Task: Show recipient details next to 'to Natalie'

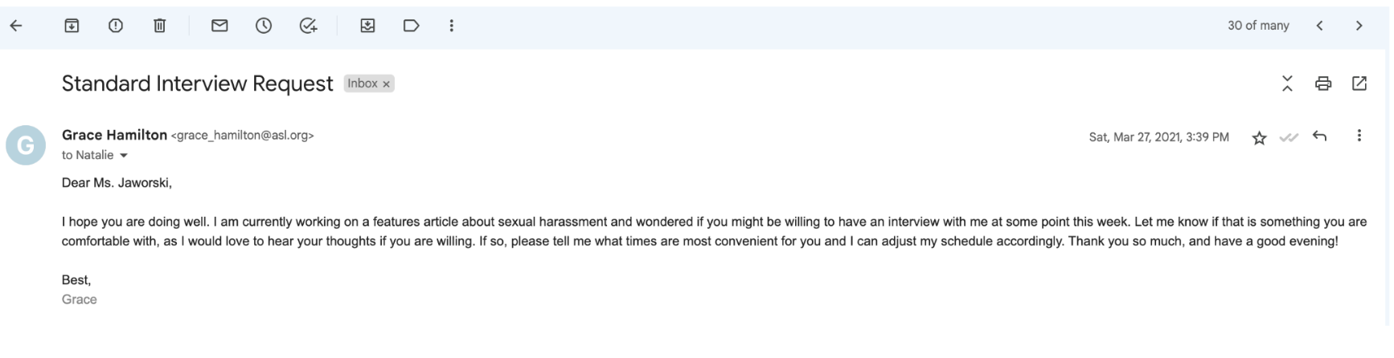Action: point(124,156)
